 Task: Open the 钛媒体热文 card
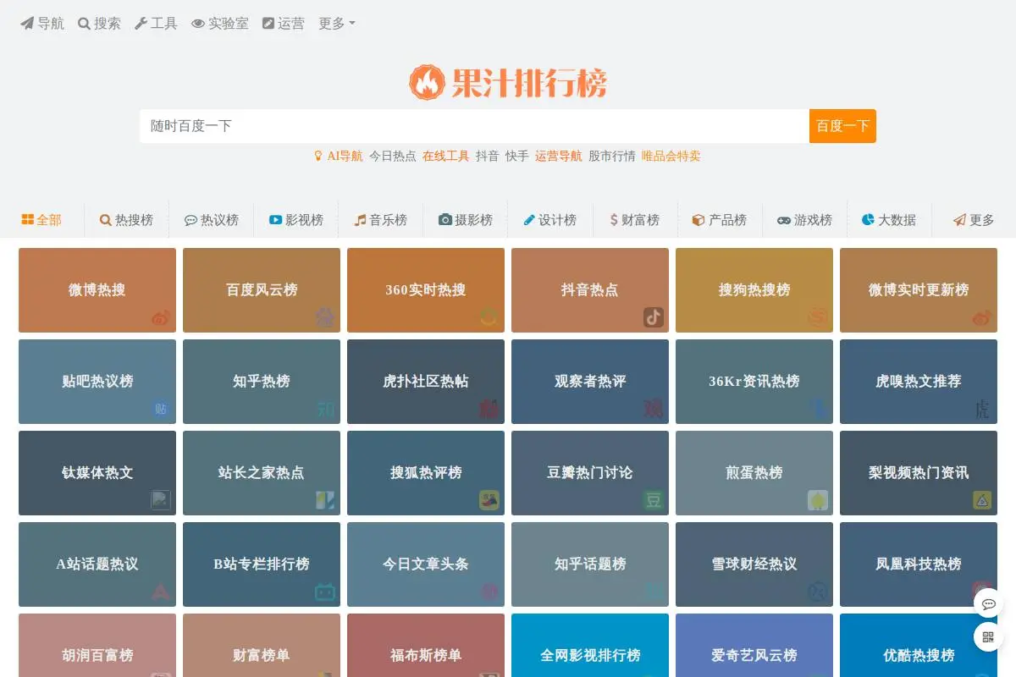point(97,473)
